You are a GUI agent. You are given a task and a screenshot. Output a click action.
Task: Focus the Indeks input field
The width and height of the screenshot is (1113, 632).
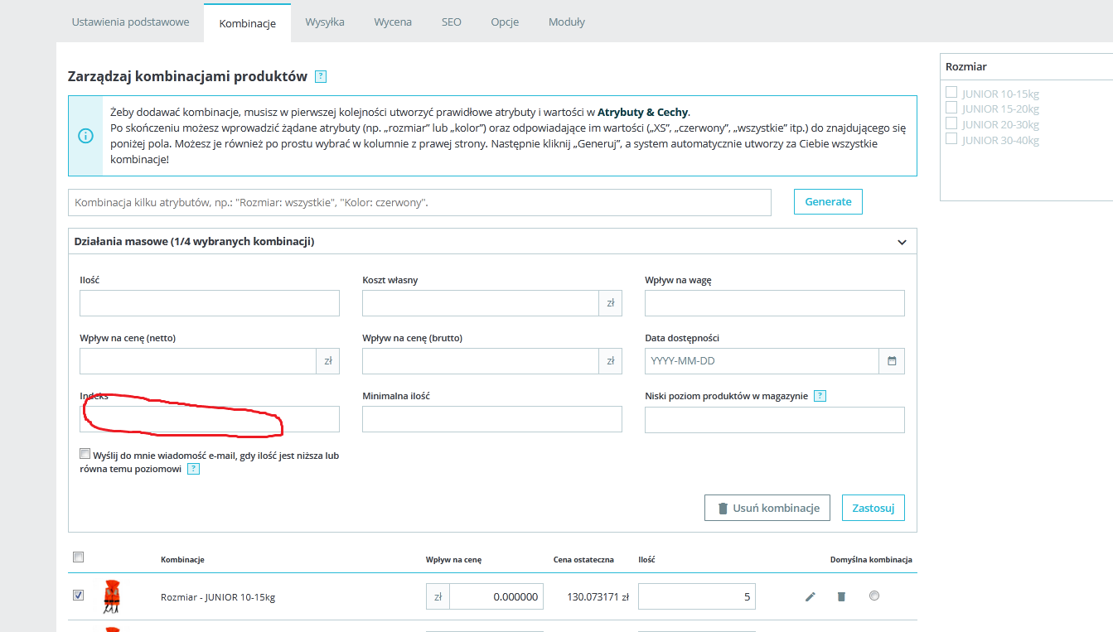tap(210, 419)
